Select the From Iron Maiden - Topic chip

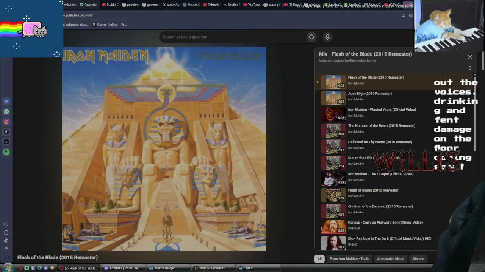pos(349,259)
